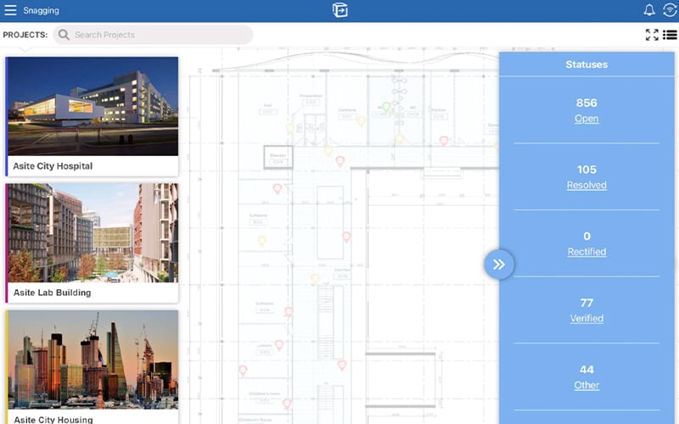Image resolution: width=679 pixels, height=424 pixels.
Task: Select the Asite City Hospital title
Action: click(x=53, y=166)
